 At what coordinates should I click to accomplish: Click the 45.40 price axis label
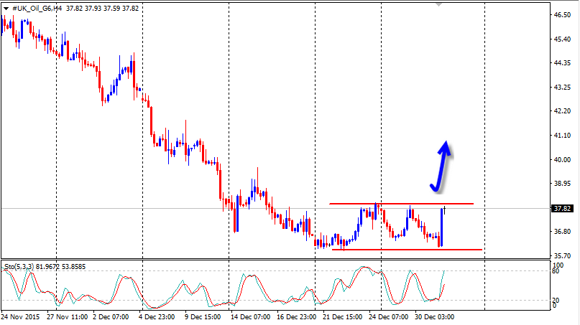562,39
